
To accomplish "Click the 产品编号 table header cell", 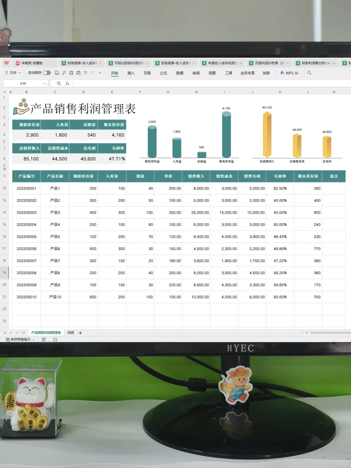I will [27, 176].
